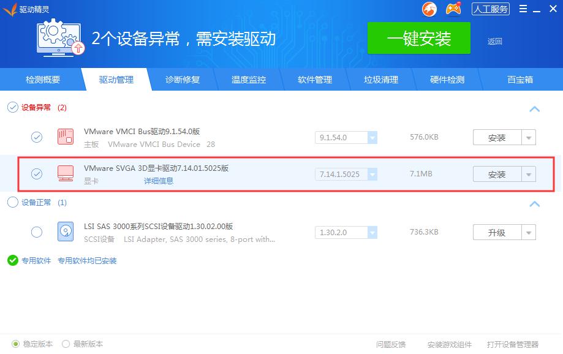Viewport: 563px width, 354px height.
Task: Click the motherboard icon next to VMware VMCI Bus driver
Action: coord(66,137)
